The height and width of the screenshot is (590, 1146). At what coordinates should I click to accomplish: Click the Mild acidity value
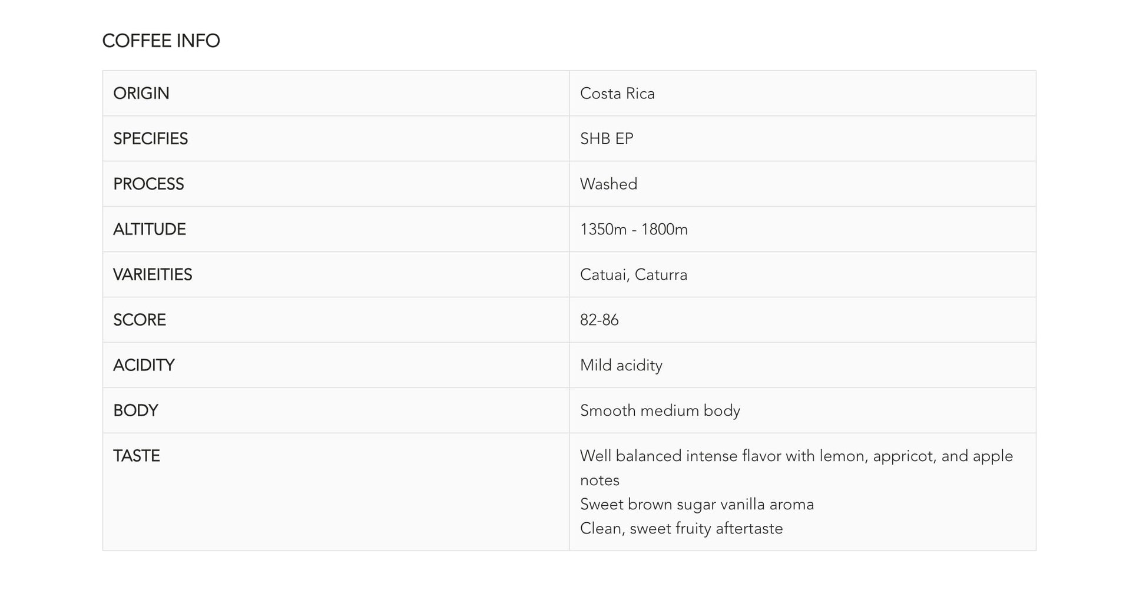pyautogui.click(x=621, y=365)
